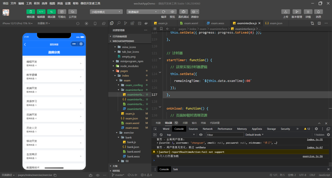Click the split editor icon
The width and height of the screenshot is (332, 178).
coord(319,23)
